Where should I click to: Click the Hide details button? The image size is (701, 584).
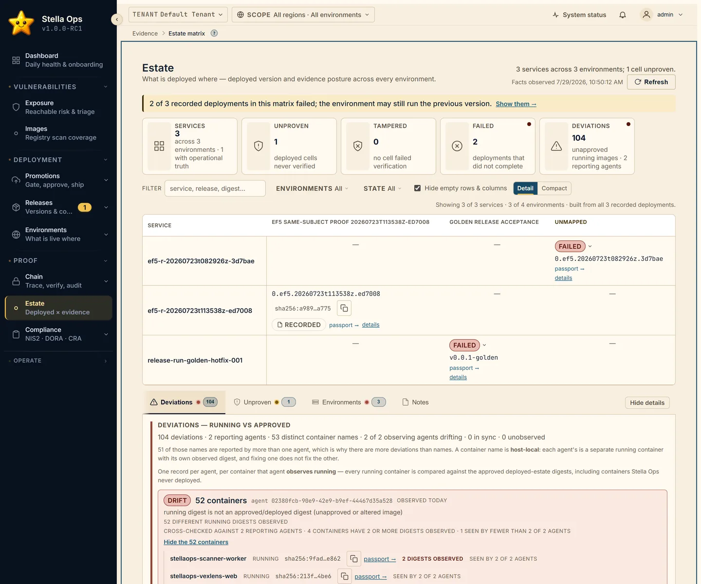647,402
